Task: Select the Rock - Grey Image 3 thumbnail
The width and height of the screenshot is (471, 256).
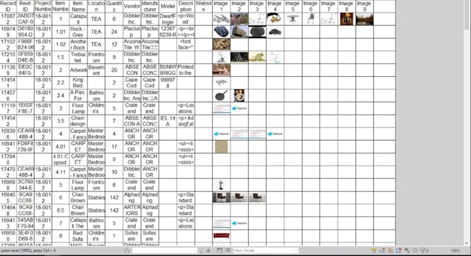Action: pyautogui.click(x=257, y=32)
